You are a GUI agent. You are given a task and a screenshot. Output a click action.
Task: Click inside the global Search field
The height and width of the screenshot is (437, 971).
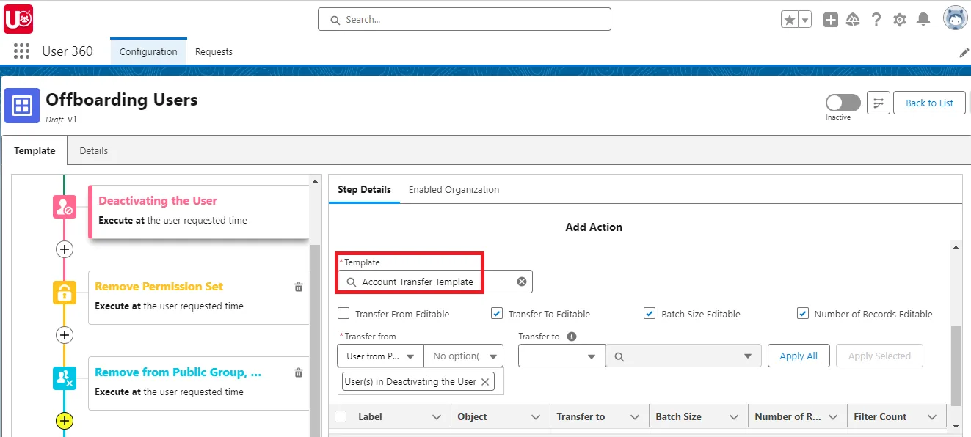(x=464, y=18)
